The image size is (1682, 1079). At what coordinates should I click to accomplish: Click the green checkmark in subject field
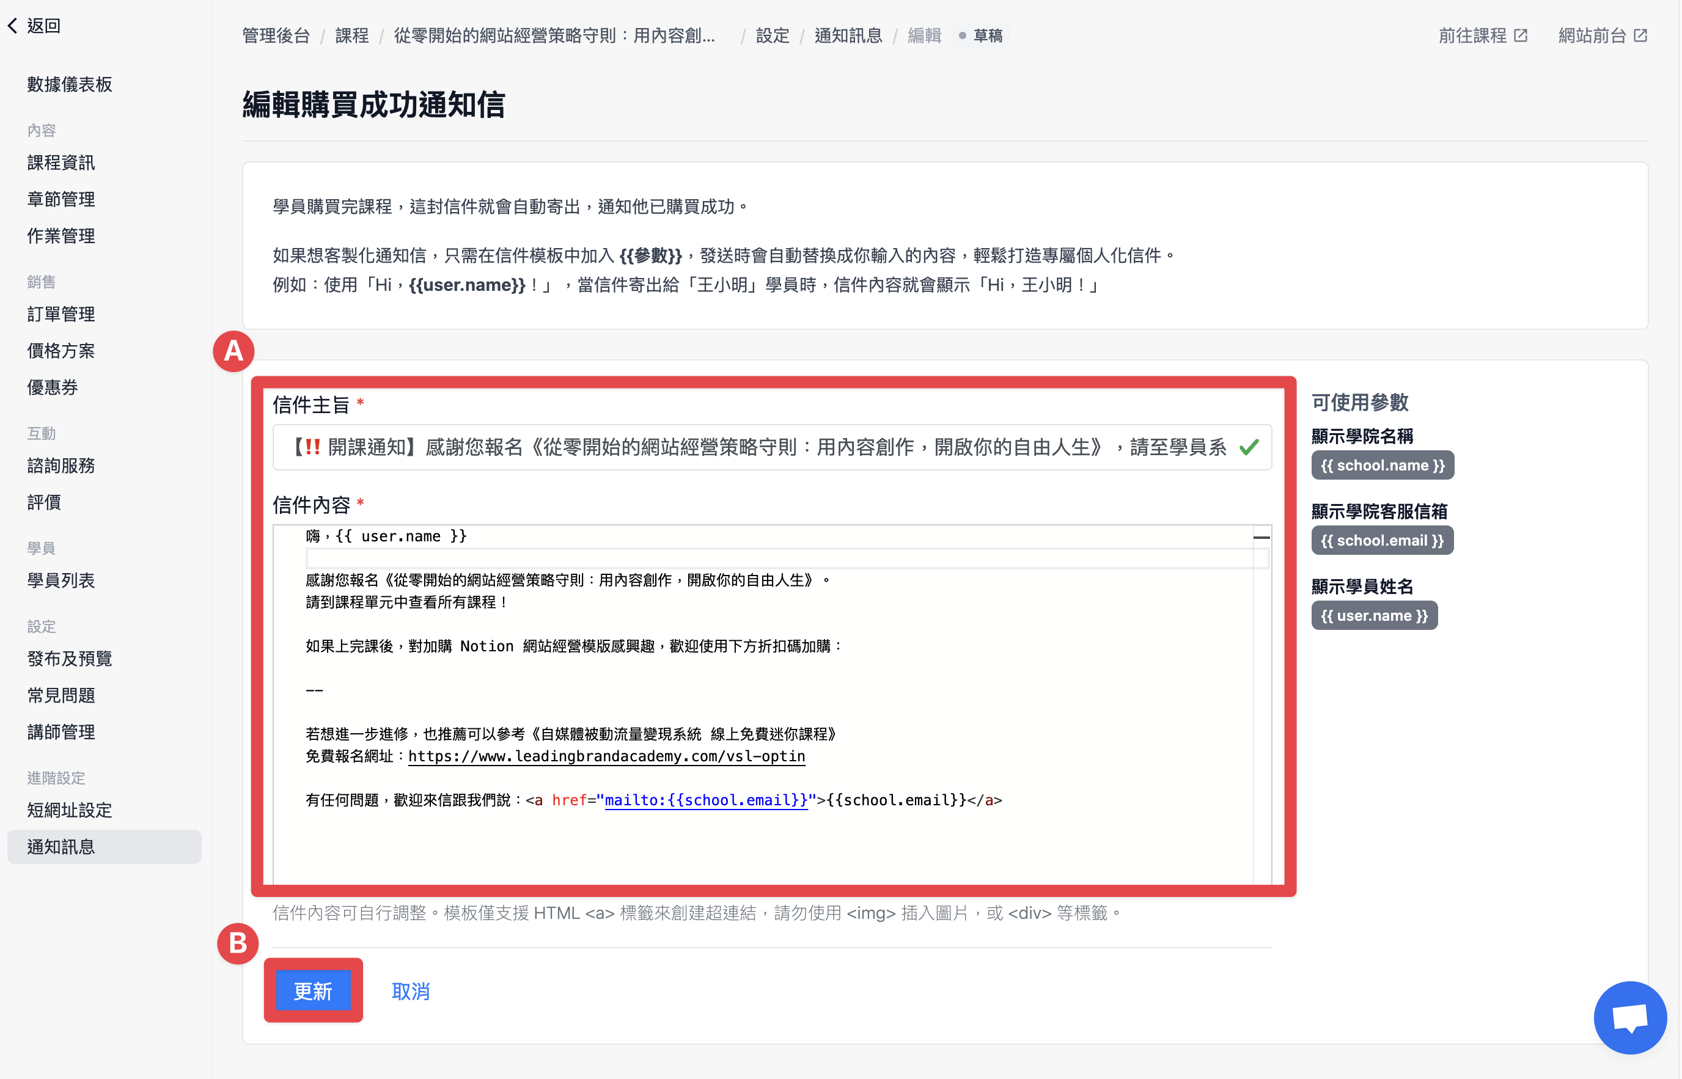(1249, 447)
